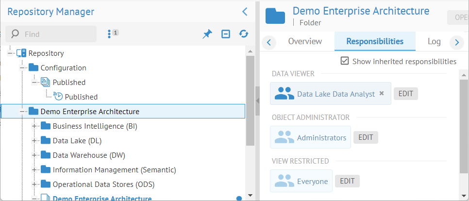Click the splitter handle between panels
This screenshot has height=201, width=469.
click(x=258, y=100)
